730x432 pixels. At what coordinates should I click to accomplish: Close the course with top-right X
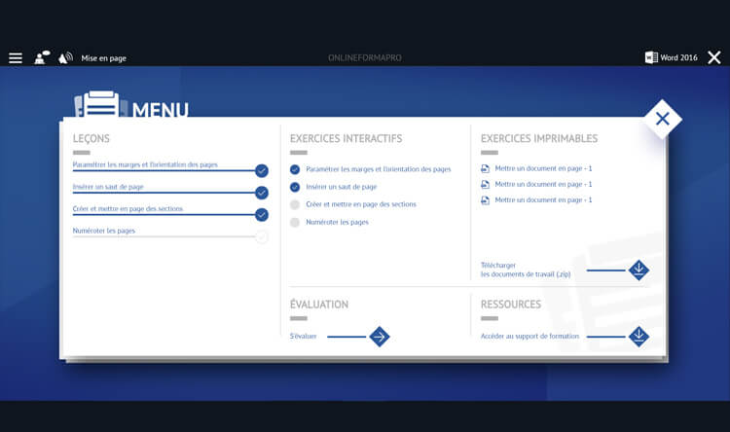pos(714,57)
